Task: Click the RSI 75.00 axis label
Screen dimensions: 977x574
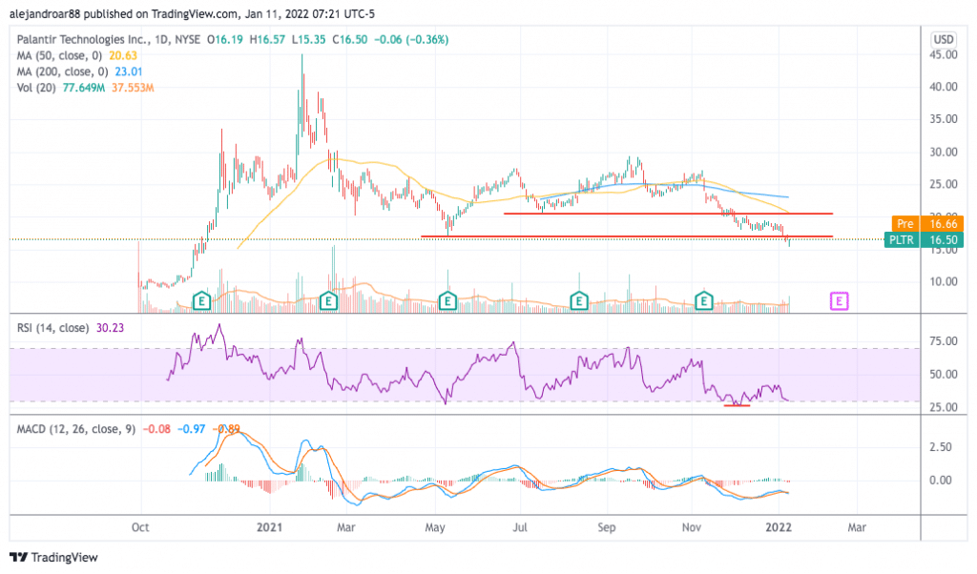Action: (944, 341)
